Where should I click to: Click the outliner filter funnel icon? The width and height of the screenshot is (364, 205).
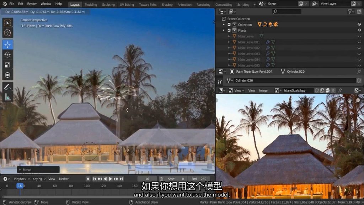point(350,11)
